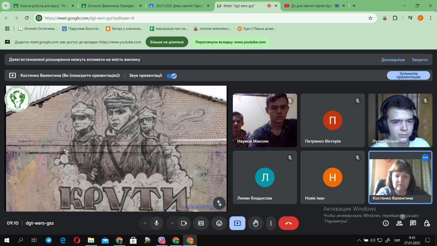Toggle the presentation audio switch
The image size is (437, 246).
coord(172,76)
